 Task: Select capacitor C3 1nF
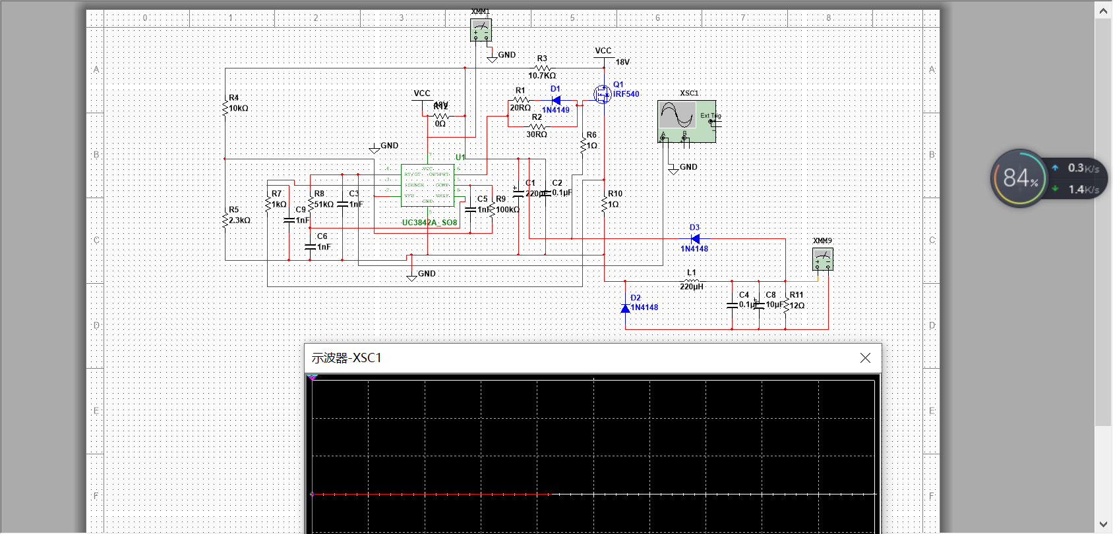(x=342, y=204)
